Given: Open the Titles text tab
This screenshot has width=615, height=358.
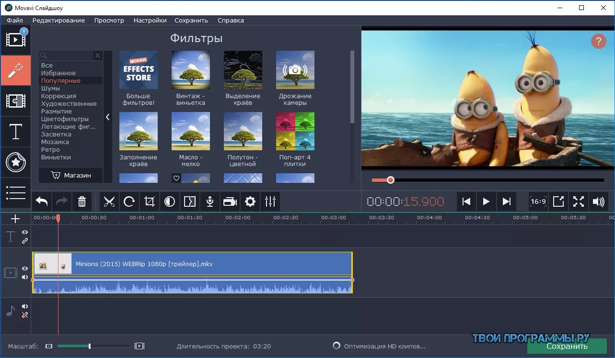Looking at the screenshot, I should (15, 132).
